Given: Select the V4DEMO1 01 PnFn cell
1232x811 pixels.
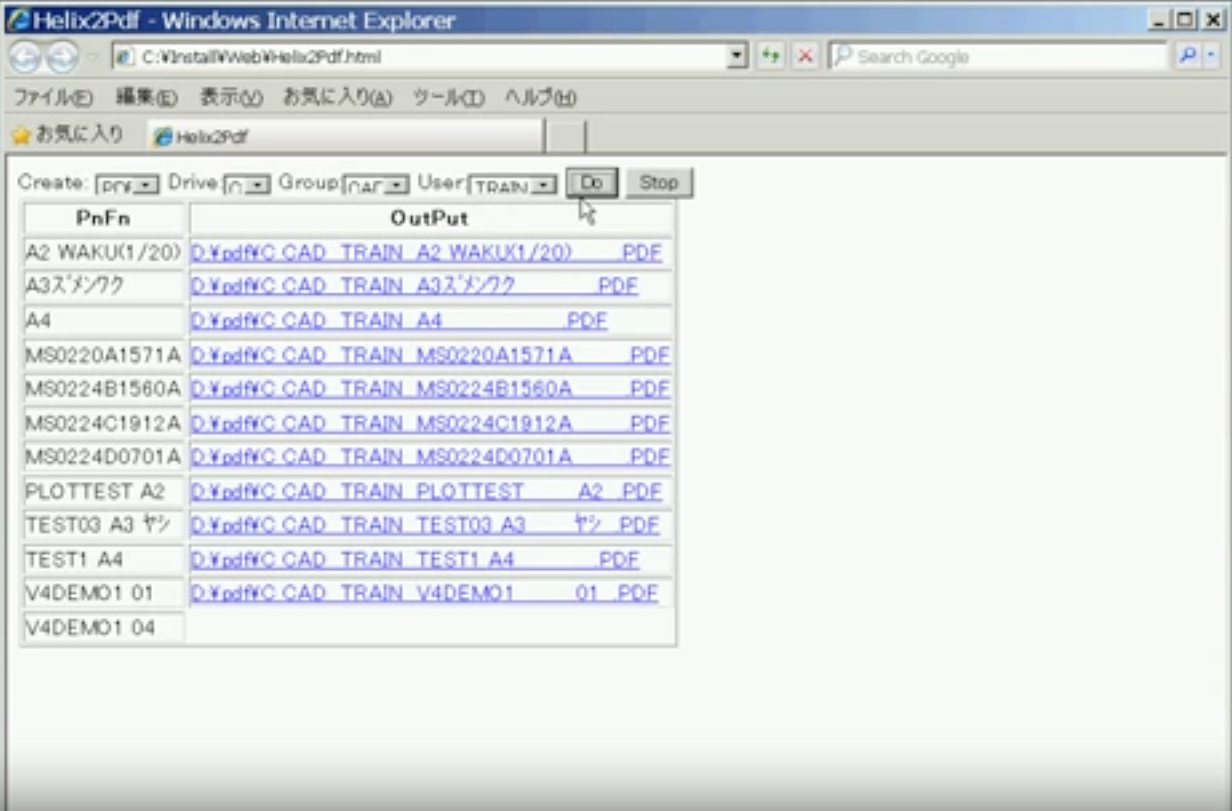Looking at the screenshot, I should [103, 593].
